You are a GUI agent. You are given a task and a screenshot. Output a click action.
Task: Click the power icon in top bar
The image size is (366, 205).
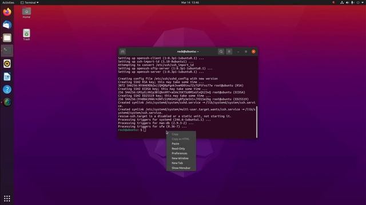click(358, 2)
